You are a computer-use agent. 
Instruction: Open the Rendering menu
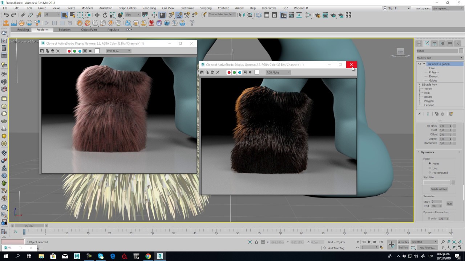[x=149, y=8]
